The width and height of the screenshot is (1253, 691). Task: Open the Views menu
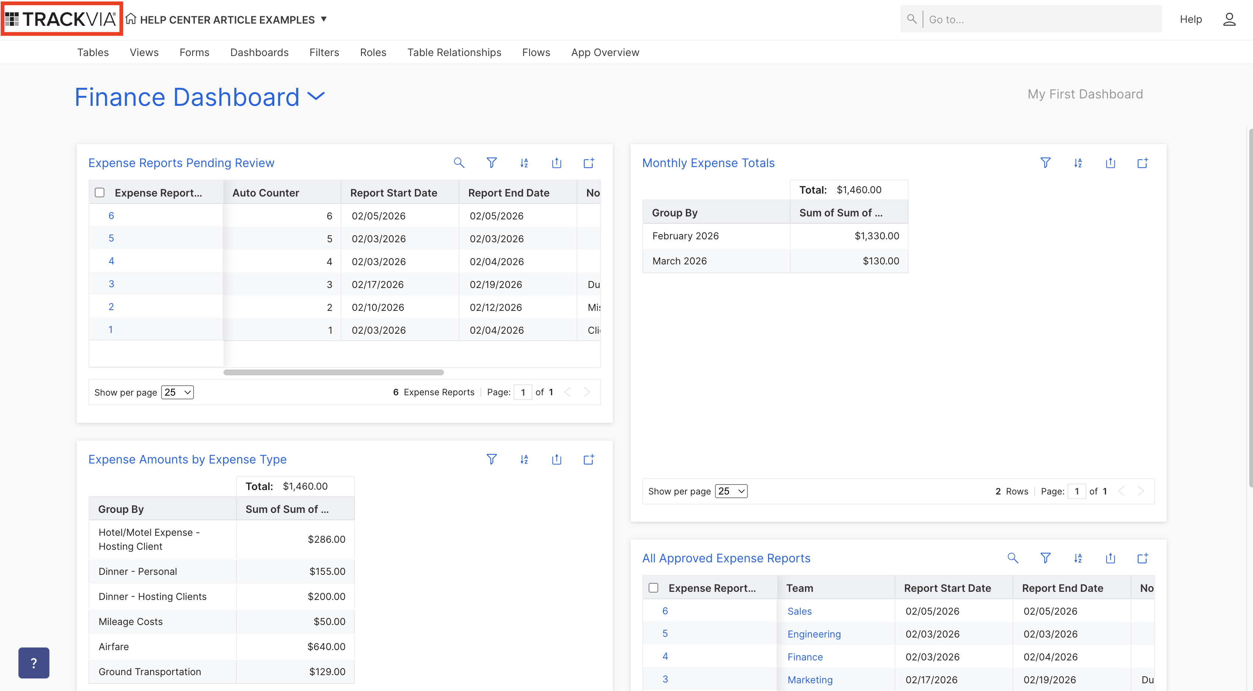[144, 52]
